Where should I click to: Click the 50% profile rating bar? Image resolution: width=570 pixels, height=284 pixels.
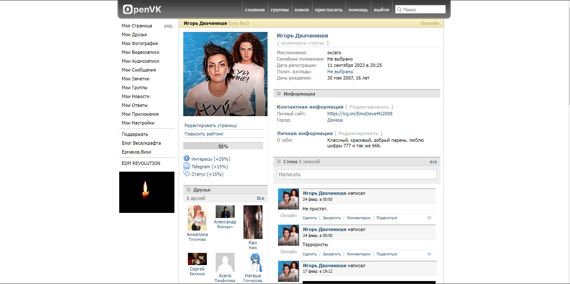[223, 146]
